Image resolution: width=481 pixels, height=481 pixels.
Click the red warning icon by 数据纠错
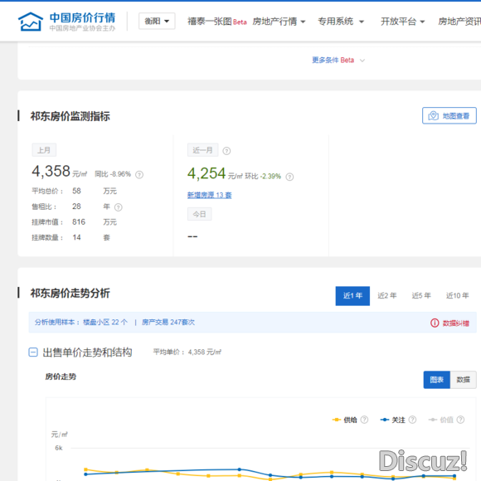click(x=435, y=323)
